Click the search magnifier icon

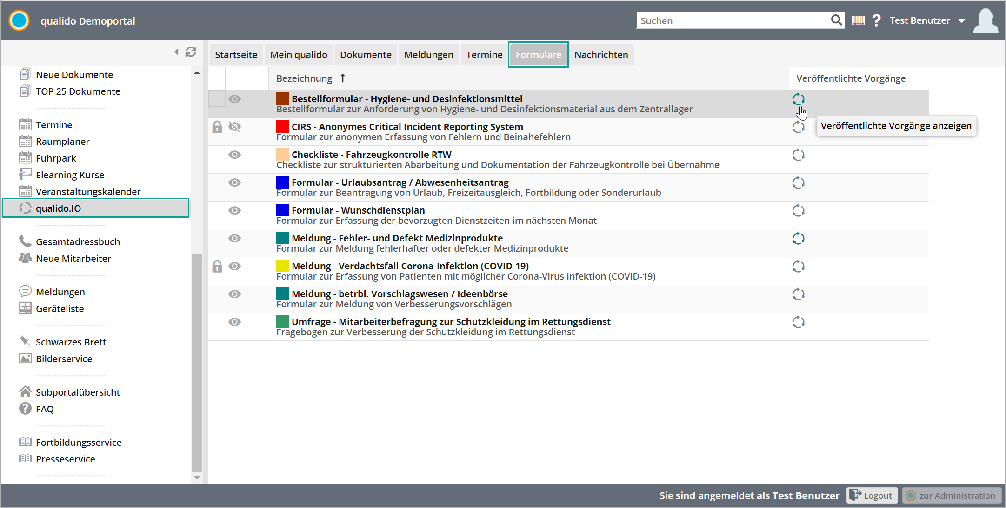click(836, 20)
